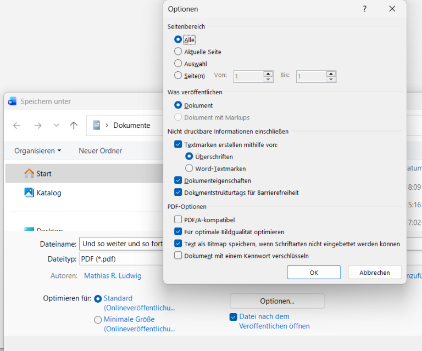Select Standard optimization radio button
Image resolution: width=422 pixels, height=351 pixels.
pyautogui.click(x=98, y=299)
